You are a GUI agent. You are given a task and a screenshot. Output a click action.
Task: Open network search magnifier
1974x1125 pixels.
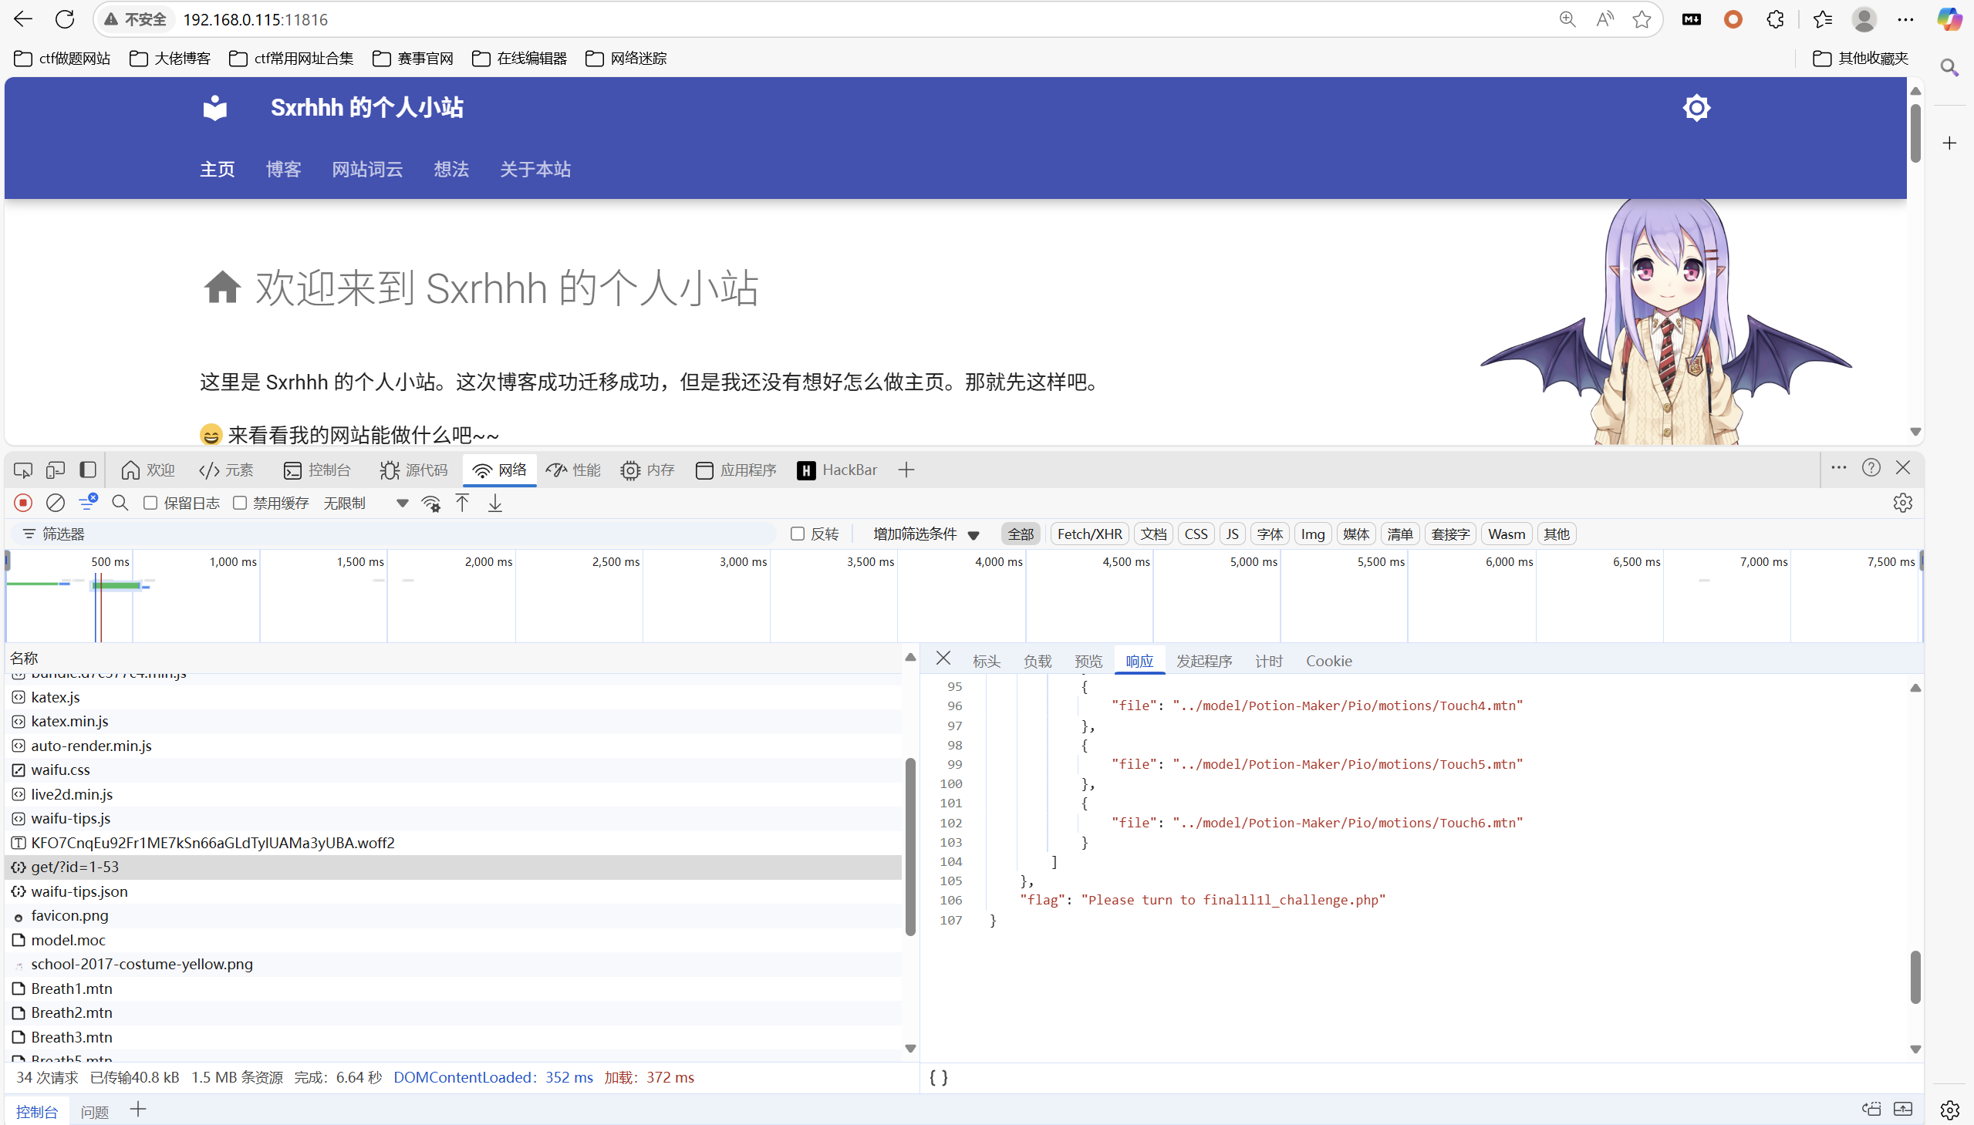[x=120, y=503]
